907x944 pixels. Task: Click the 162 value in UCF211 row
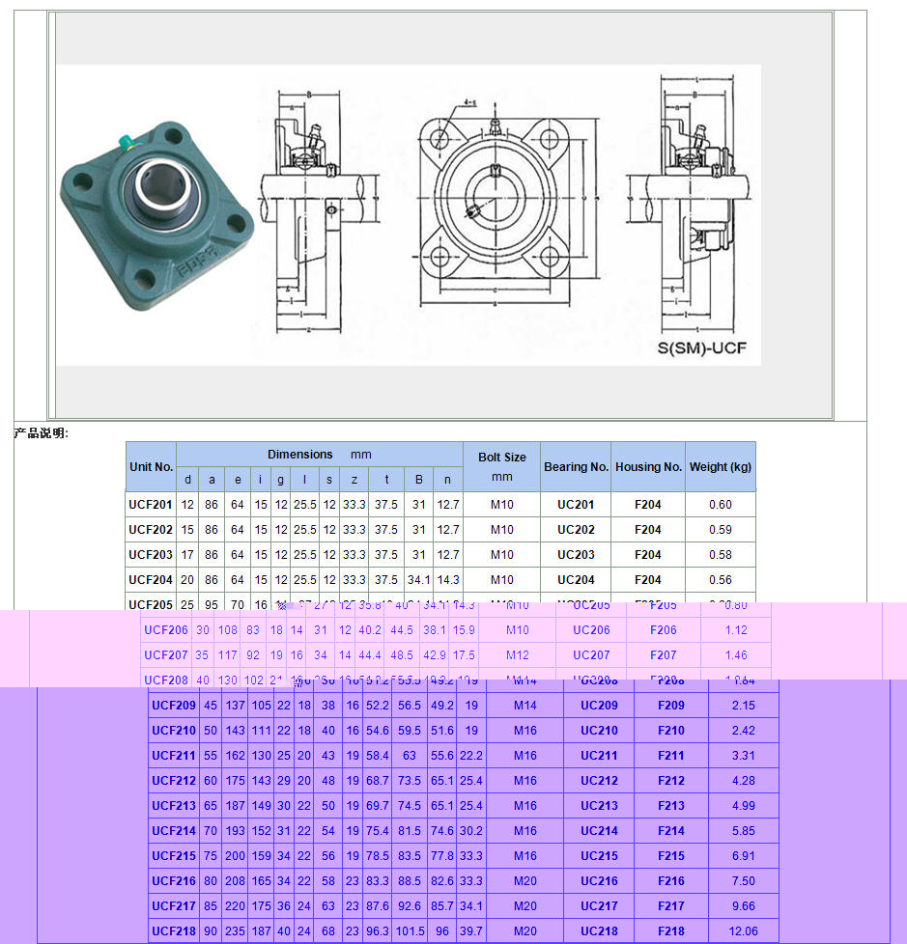coord(235,756)
